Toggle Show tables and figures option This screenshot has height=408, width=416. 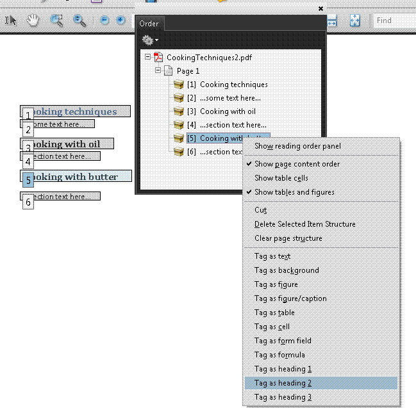tap(294, 192)
